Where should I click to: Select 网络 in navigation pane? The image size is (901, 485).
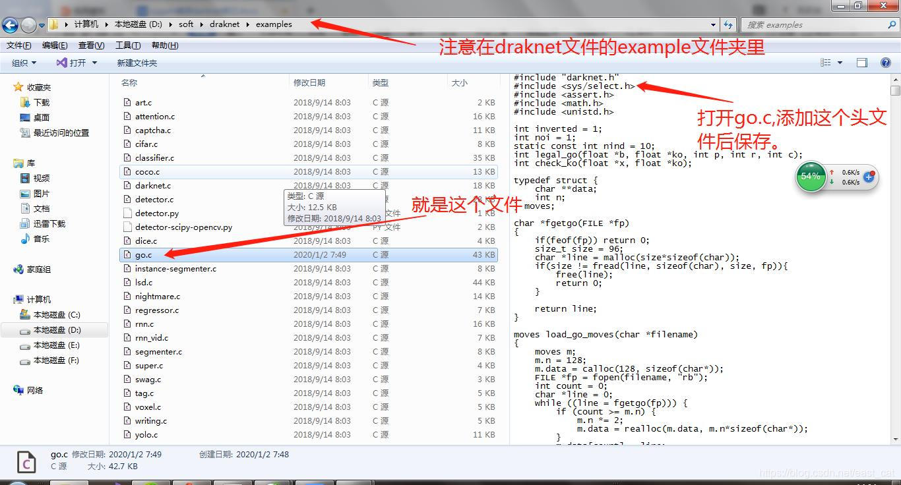[34, 390]
